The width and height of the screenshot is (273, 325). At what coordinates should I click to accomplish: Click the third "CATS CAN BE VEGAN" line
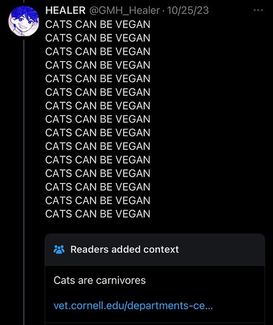coord(97,51)
